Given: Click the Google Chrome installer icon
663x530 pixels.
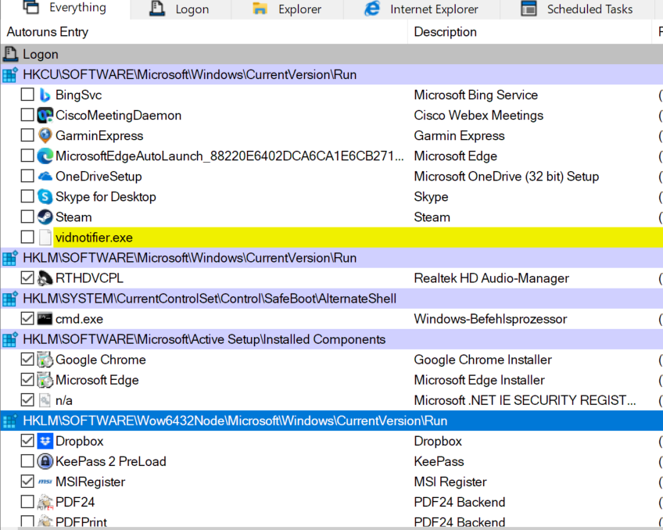Looking at the screenshot, I should click(45, 360).
